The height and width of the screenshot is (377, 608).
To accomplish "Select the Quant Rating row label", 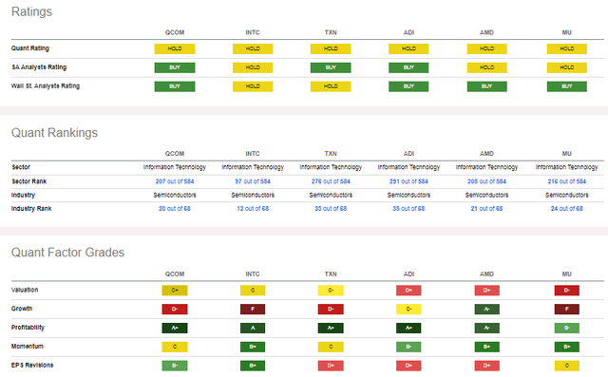I will pos(30,48).
